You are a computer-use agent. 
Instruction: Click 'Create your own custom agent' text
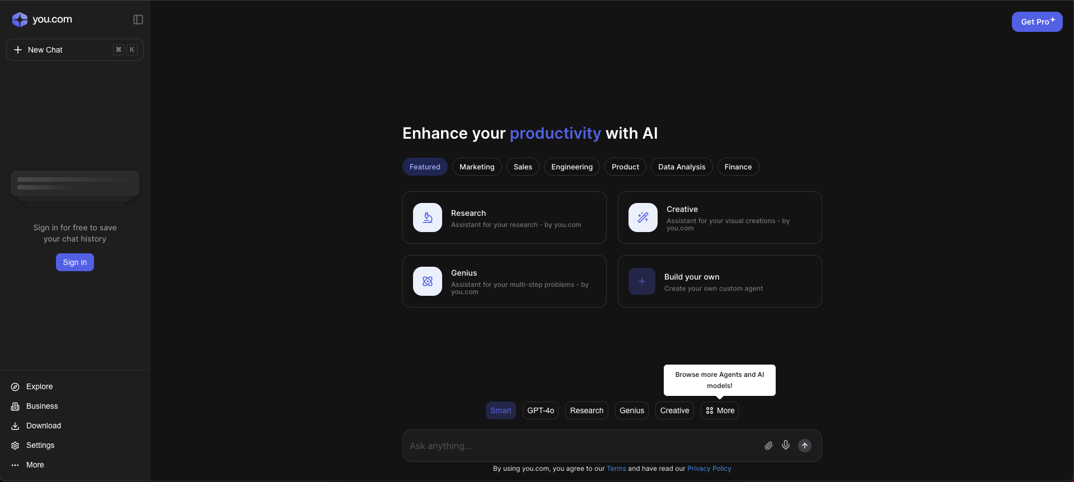[714, 289]
